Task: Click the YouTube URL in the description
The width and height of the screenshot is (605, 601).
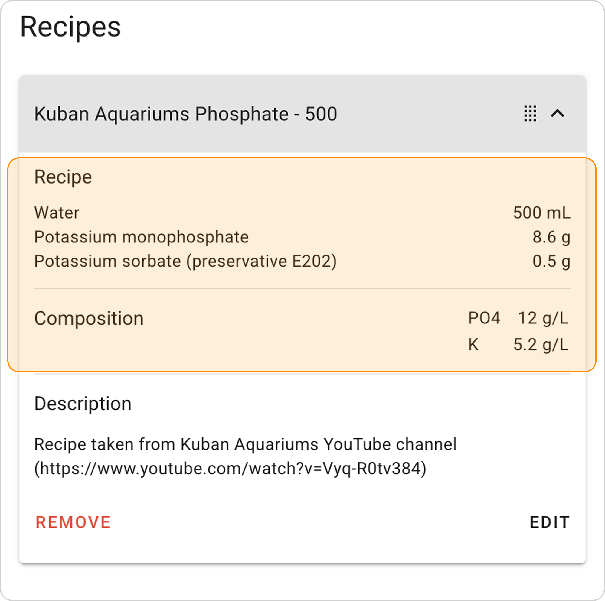Action: click(x=230, y=469)
